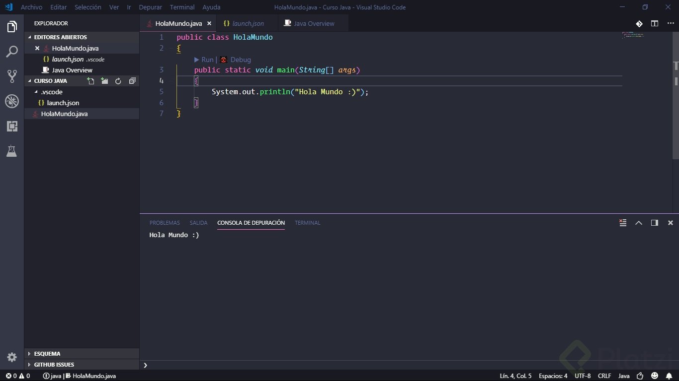Click the editor vertical scrollbar
Image resolution: width=679 pixels, height=381 pixels.
coord(676,96)
